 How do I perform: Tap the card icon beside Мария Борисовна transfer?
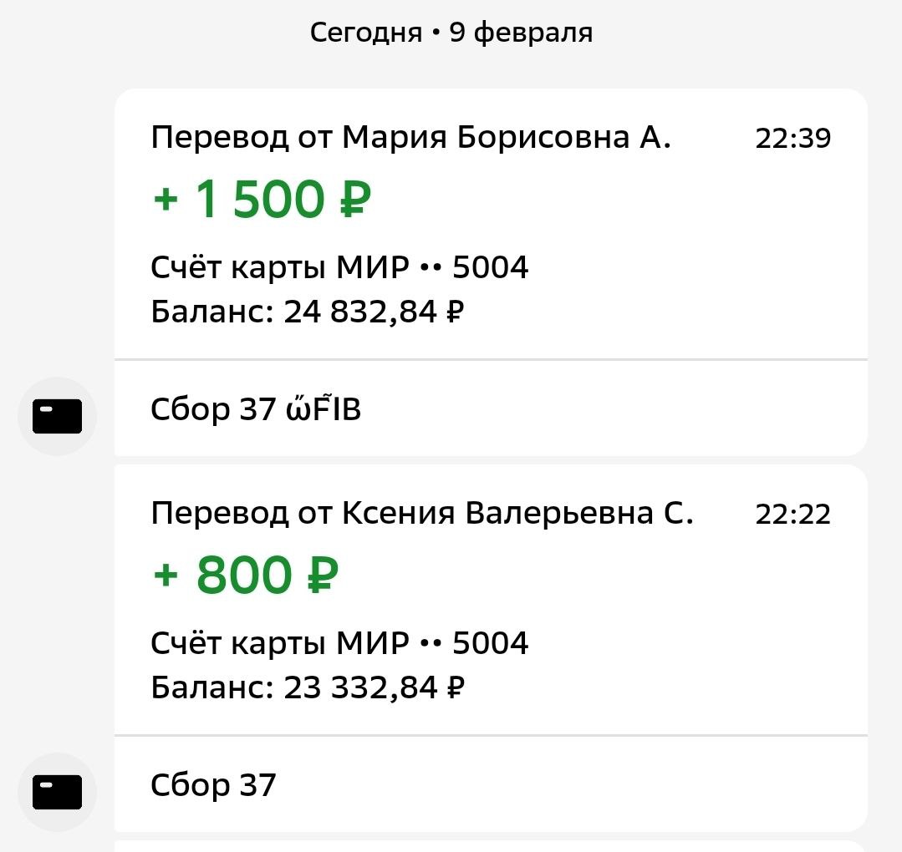57,416
